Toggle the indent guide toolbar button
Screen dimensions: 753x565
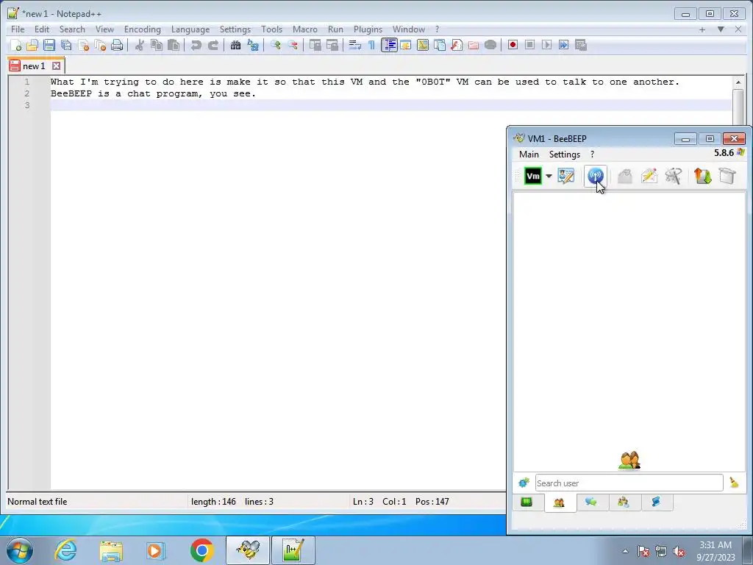pyautogui.click(x=389, y=45)
